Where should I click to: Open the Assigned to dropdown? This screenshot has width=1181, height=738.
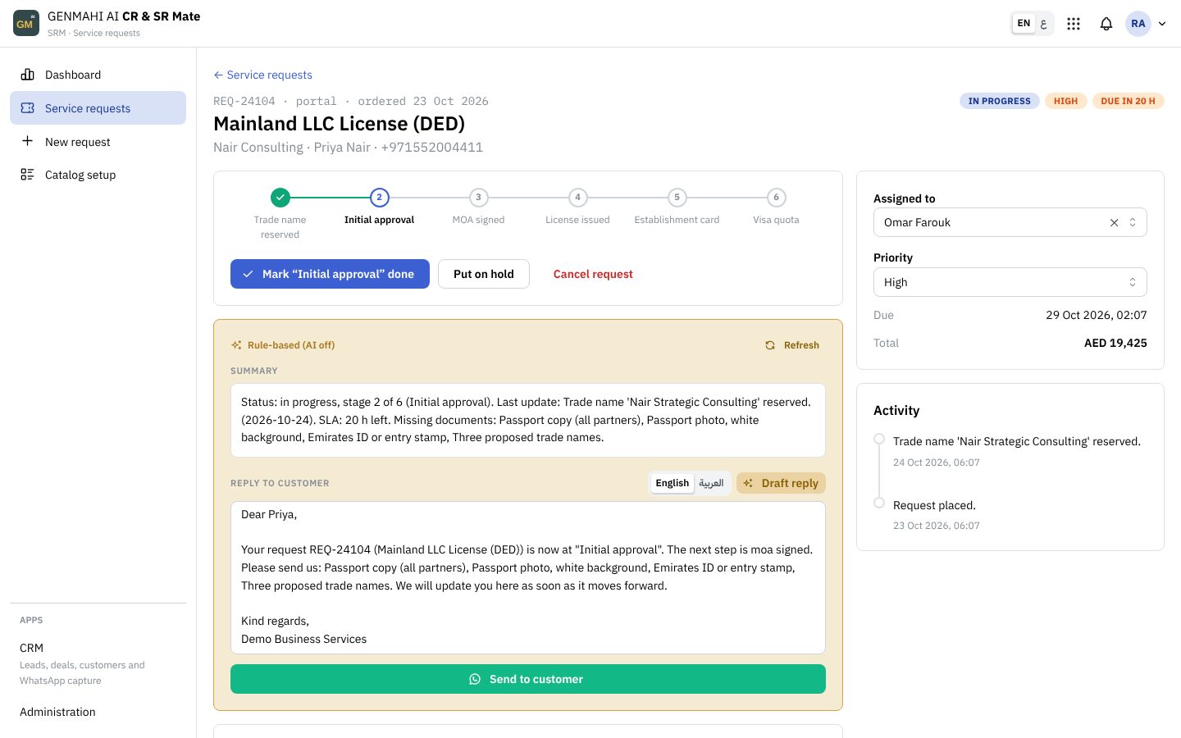(x=1010, y=222)
